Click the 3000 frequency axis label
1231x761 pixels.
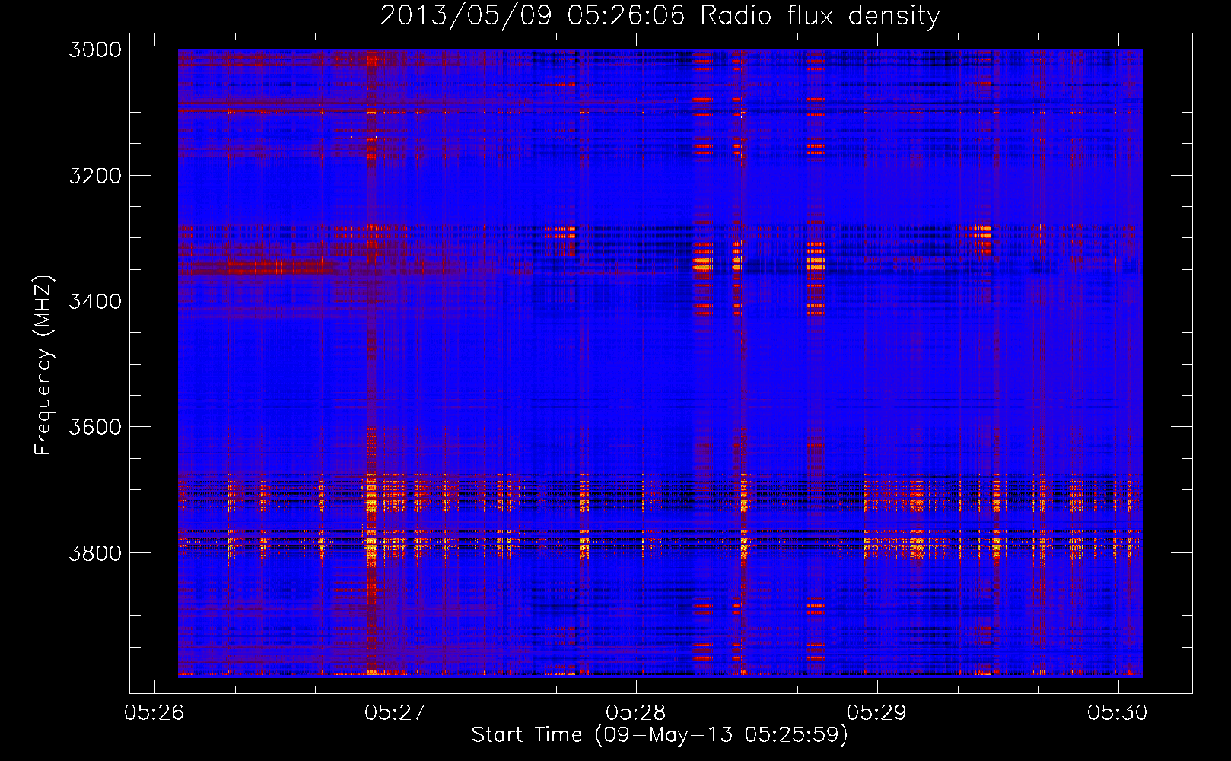coord(95,49)
